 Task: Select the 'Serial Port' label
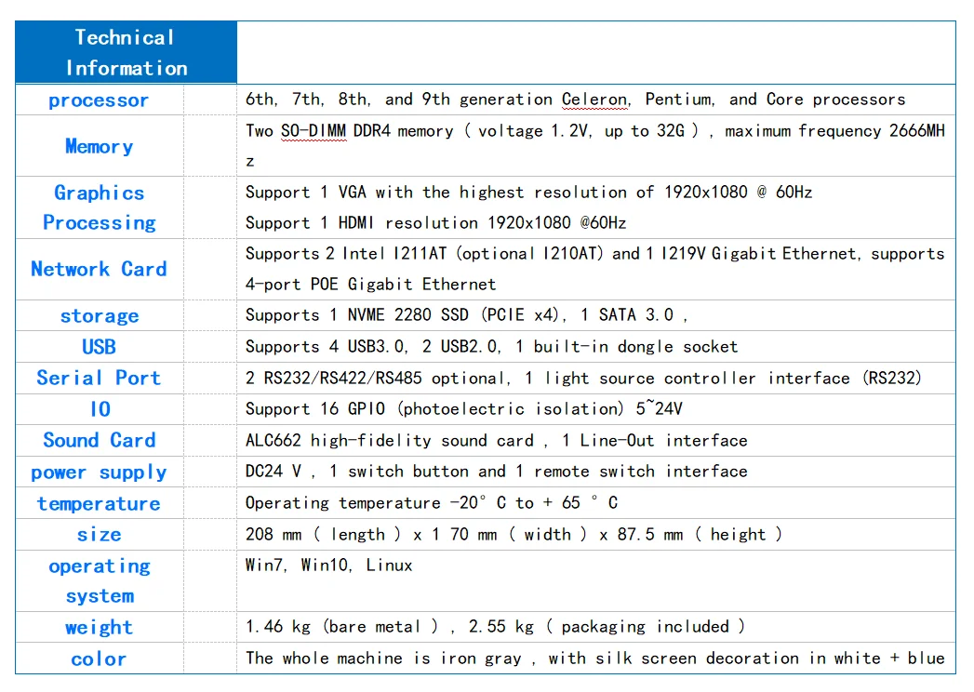pyautogui.click(x=100, y=378)
